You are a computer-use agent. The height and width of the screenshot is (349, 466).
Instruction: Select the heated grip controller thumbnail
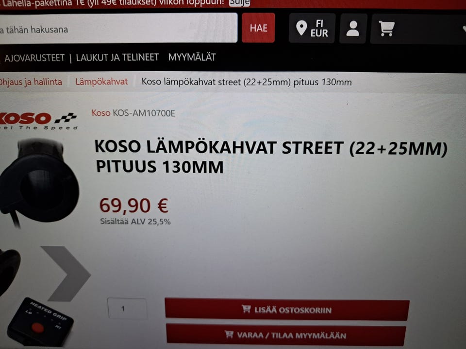click(x=40, y=322)
